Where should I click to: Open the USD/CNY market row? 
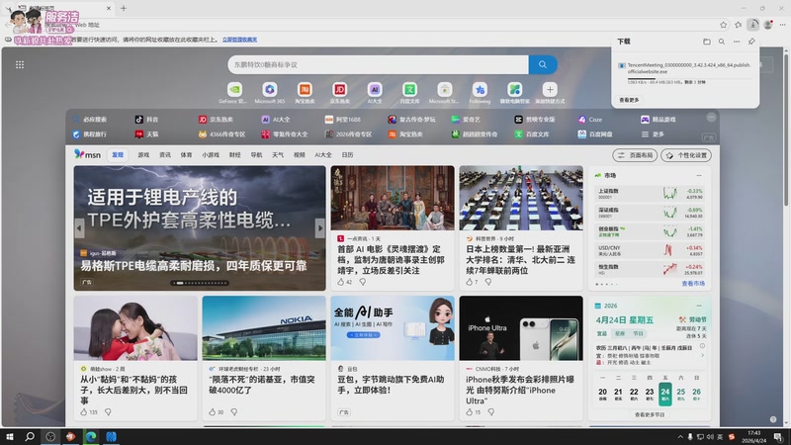pos(650,250)
